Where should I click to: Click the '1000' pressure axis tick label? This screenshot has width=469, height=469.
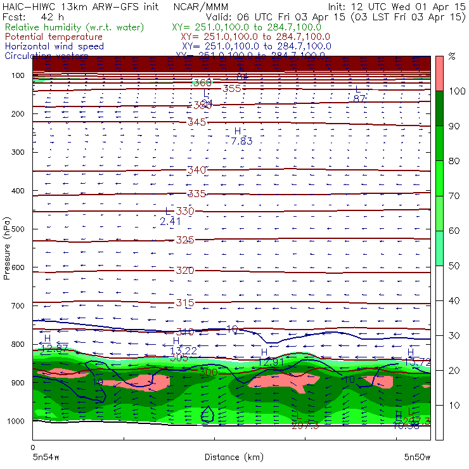(x=16, y=421)
